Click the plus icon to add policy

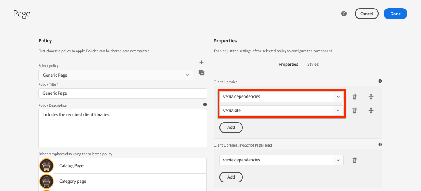click(201, 62)
